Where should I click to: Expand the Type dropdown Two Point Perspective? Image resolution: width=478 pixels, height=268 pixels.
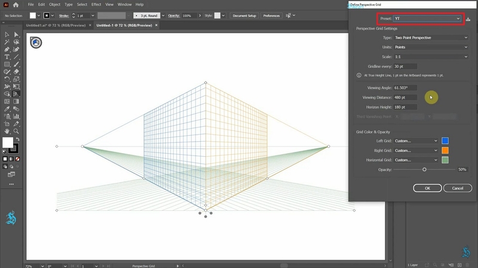tap(439, 38)
